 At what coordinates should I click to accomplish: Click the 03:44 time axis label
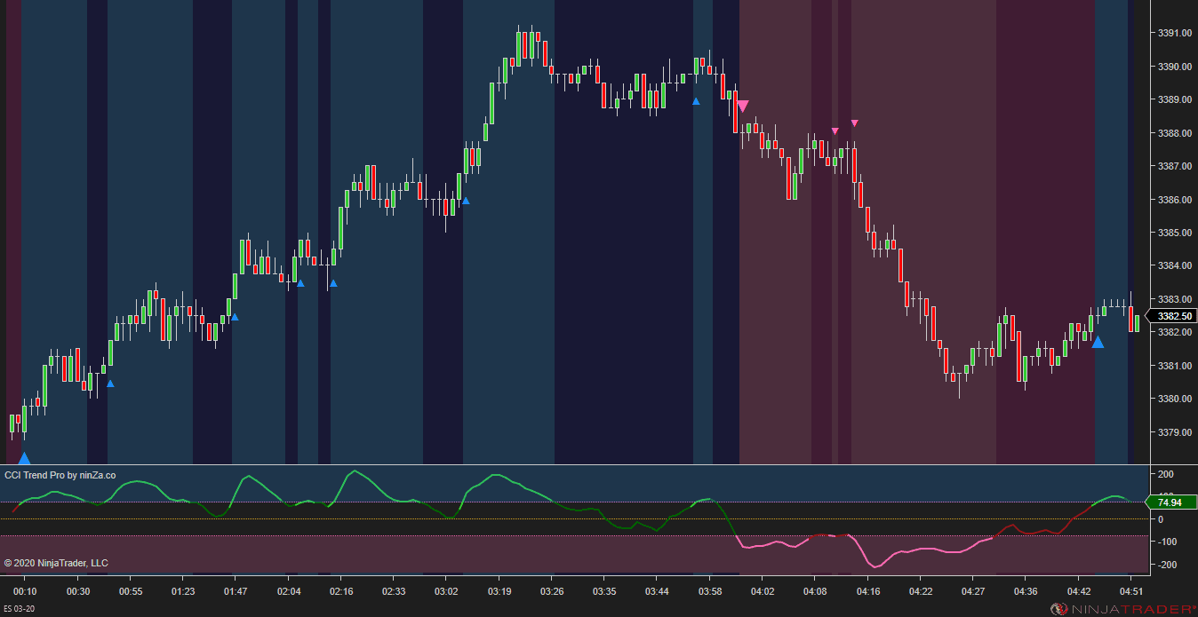[x=657, y=591]
